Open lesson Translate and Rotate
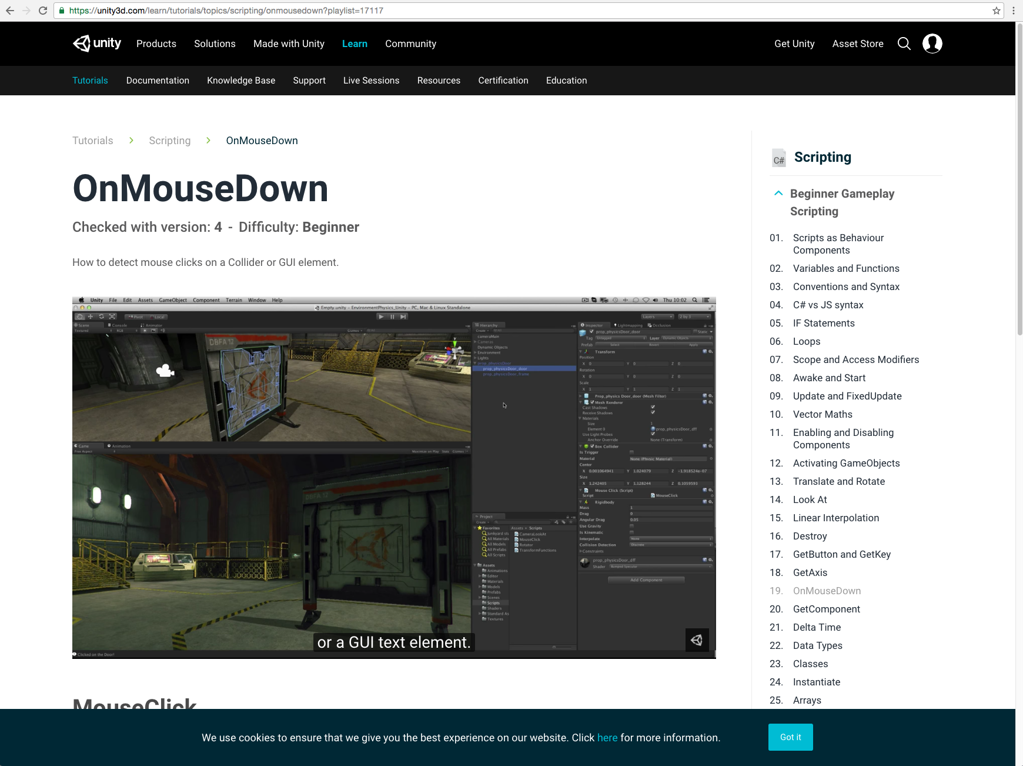1023x766 pixels. click(x=839, y=481)
